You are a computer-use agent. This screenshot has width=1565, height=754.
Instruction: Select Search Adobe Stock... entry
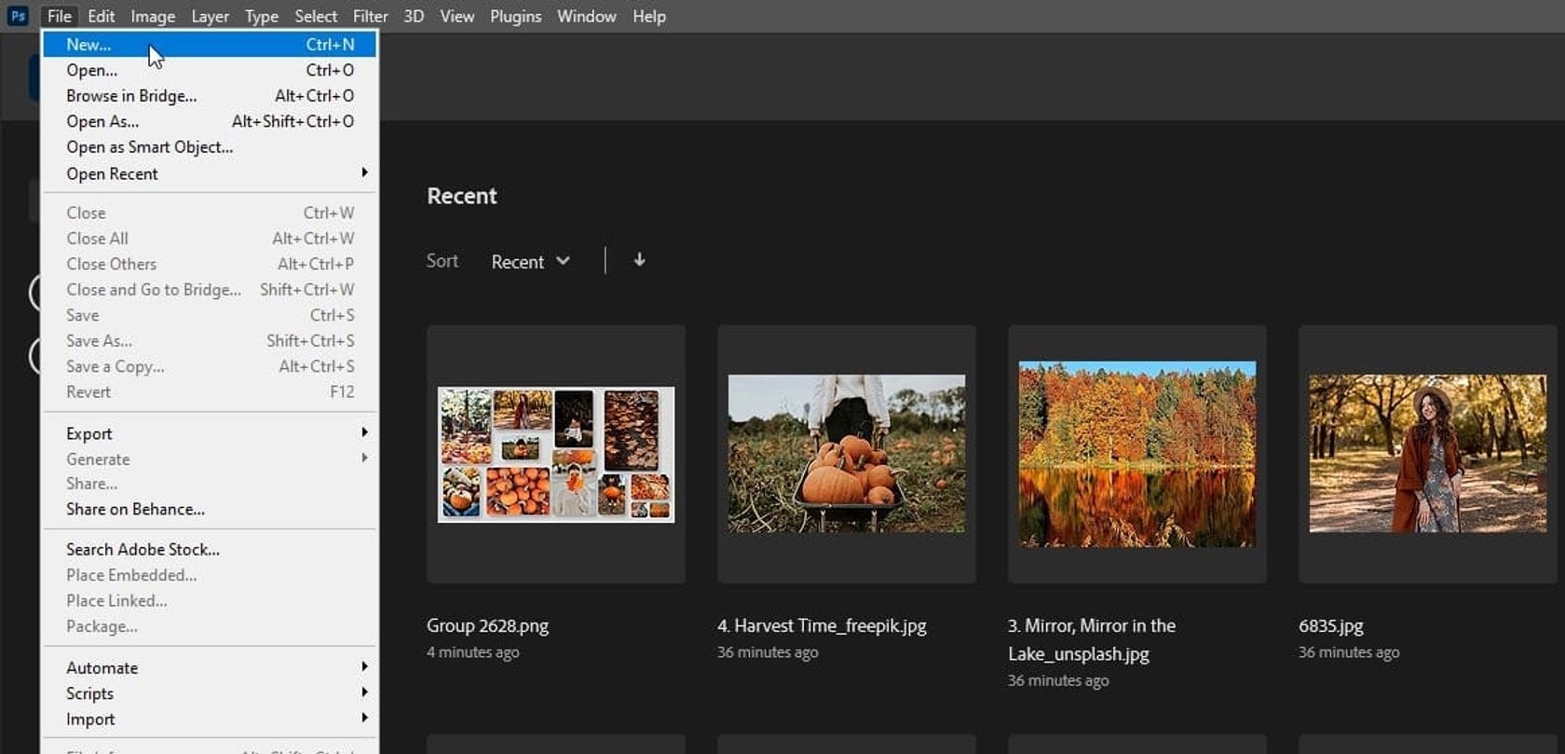(143, 549)
